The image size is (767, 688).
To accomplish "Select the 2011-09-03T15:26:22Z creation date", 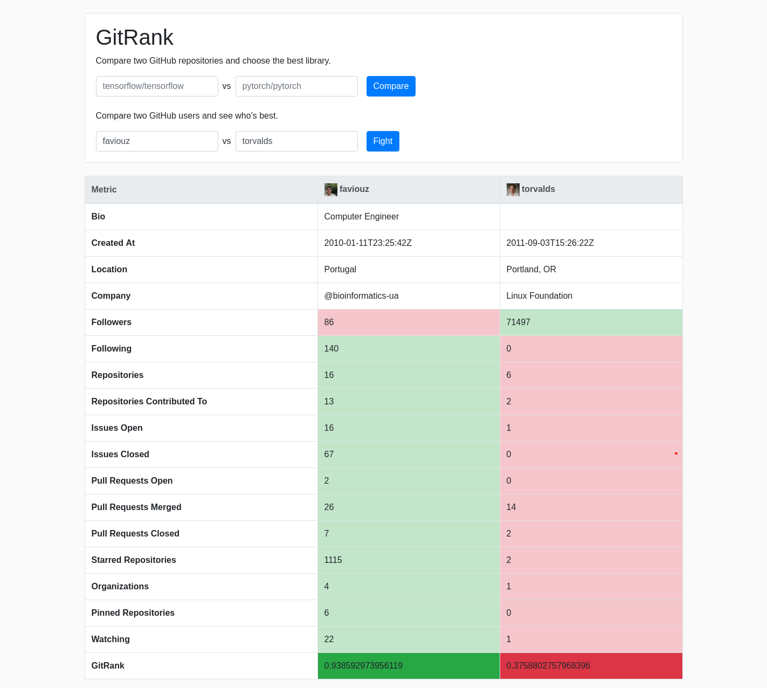I will [x=550, y=243].
